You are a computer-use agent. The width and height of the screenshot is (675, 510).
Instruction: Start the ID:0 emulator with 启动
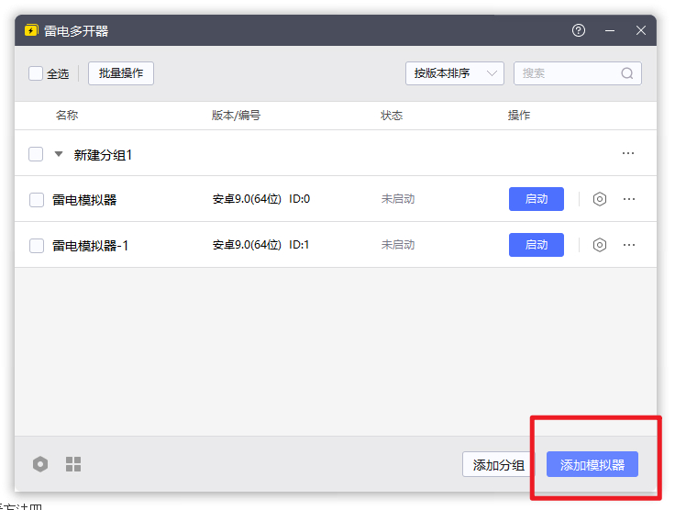point(537,199)
